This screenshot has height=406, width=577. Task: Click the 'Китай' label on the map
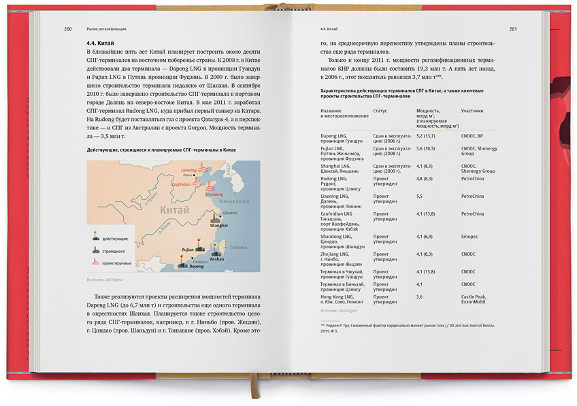pyautogui.click(x=174, y=211)
